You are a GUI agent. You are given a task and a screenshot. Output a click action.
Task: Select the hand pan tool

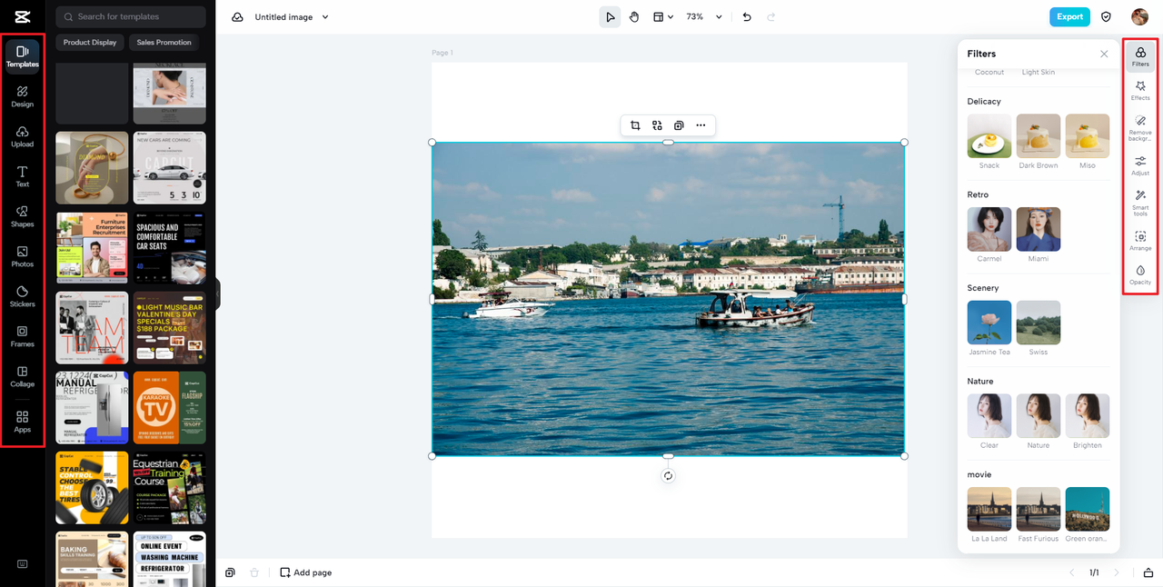click(634, 16)
